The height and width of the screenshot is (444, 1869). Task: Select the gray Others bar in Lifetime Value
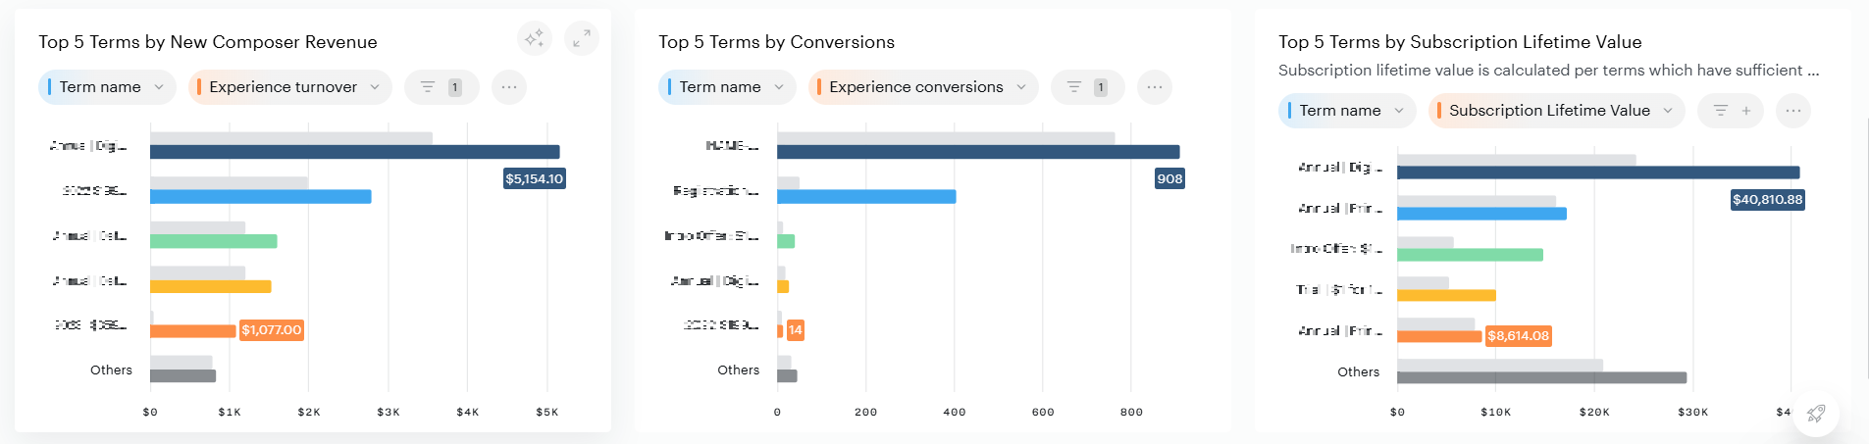tap(1541, 377)
